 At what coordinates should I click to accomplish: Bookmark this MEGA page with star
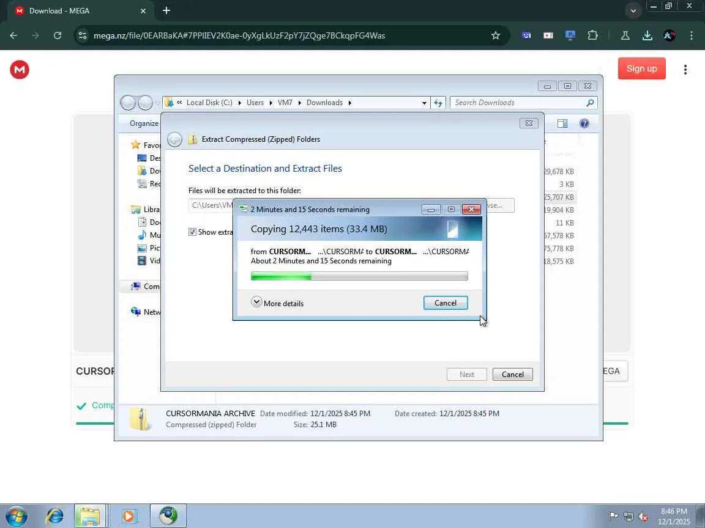tap(496, 35)
